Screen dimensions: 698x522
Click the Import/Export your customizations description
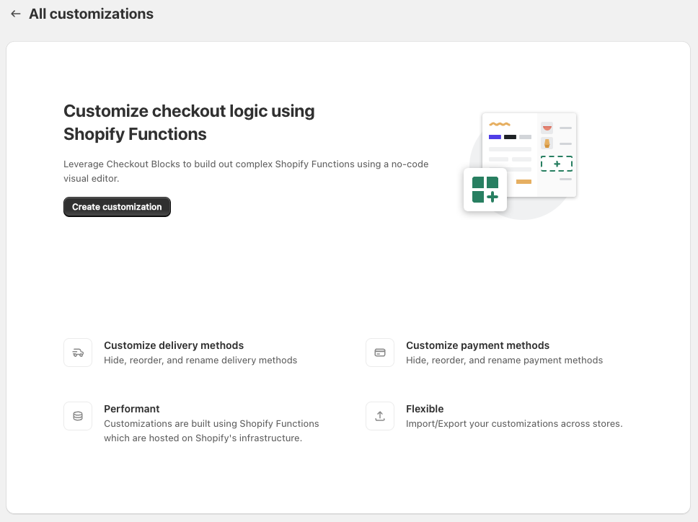(513, 424)
